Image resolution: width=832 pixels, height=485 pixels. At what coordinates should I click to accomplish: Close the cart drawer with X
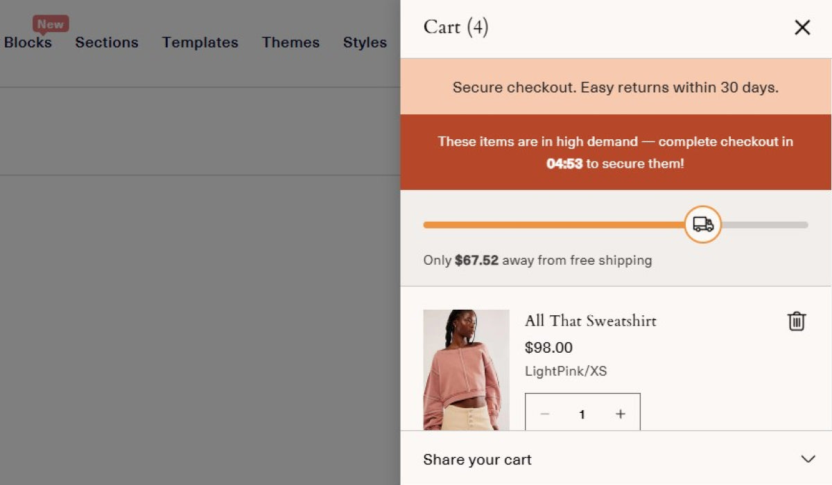[x=802, y=28]
